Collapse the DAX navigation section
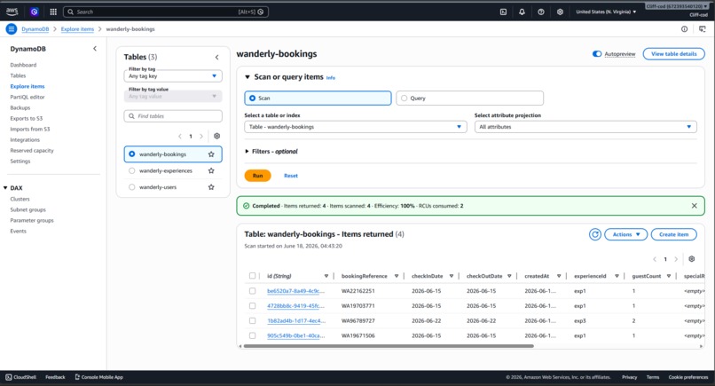The height and width of the screenshot is (386, 715). click(5, 188)
